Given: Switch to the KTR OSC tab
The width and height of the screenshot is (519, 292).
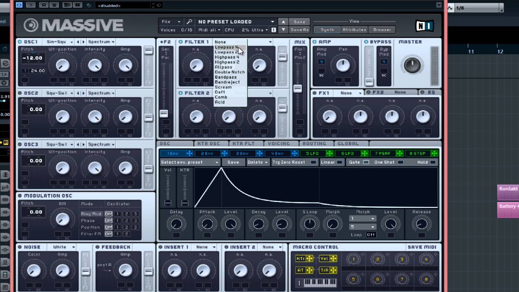Looking at the screenshot, I should (208, 144).
